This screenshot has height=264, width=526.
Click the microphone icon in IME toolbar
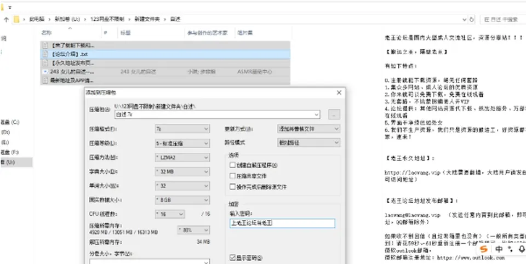pyautogui.click(x=522, y=249)
